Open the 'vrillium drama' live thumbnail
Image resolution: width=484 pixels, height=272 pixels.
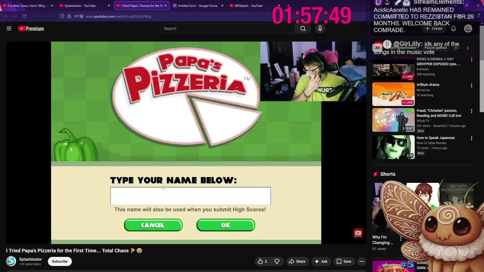(393, 94)
